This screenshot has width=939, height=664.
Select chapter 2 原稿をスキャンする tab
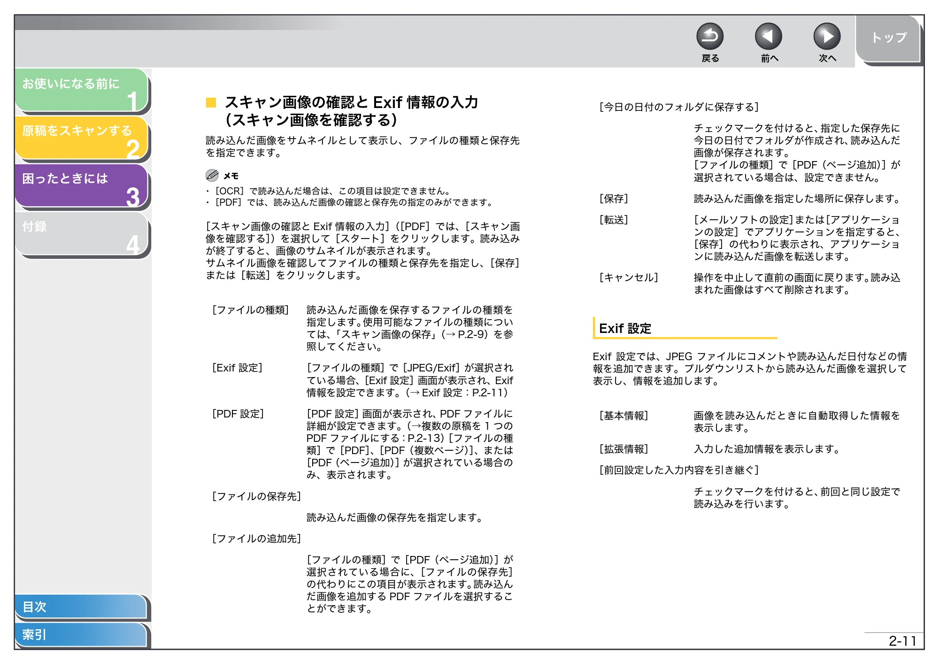[82, 138]
